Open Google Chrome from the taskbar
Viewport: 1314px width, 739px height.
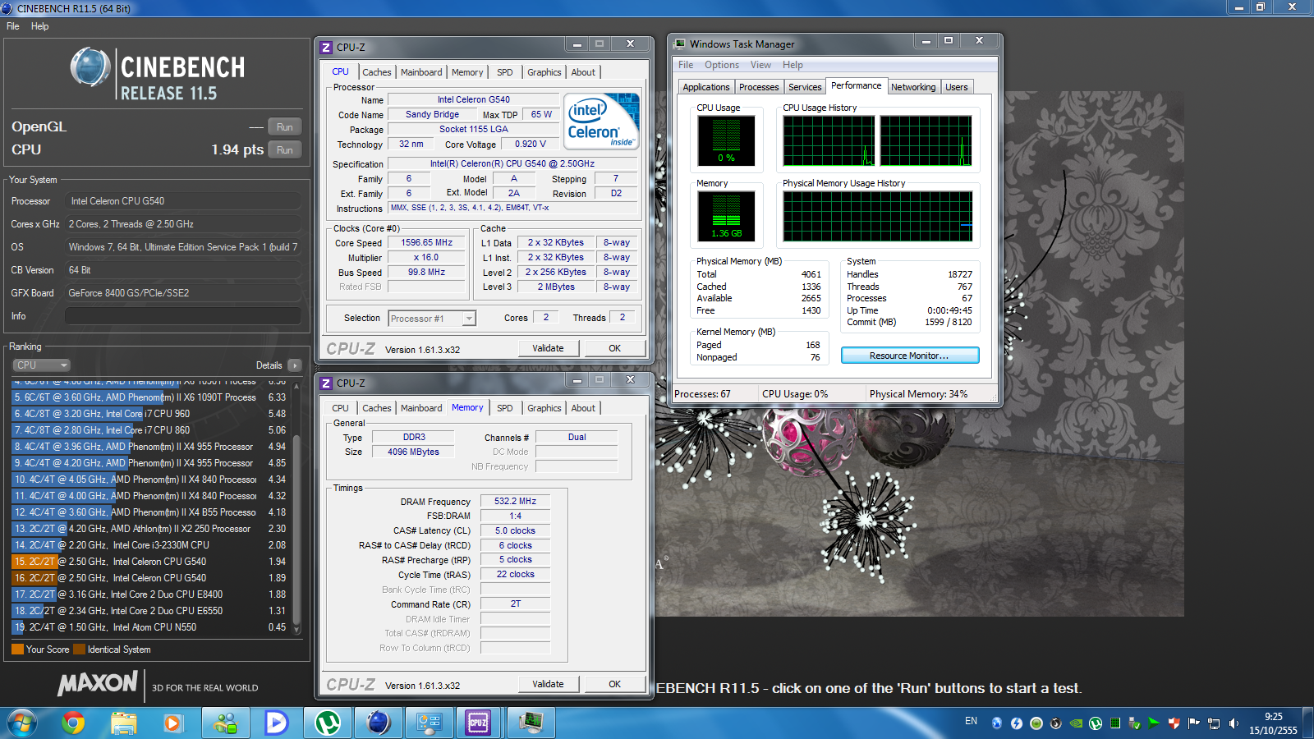73,723
